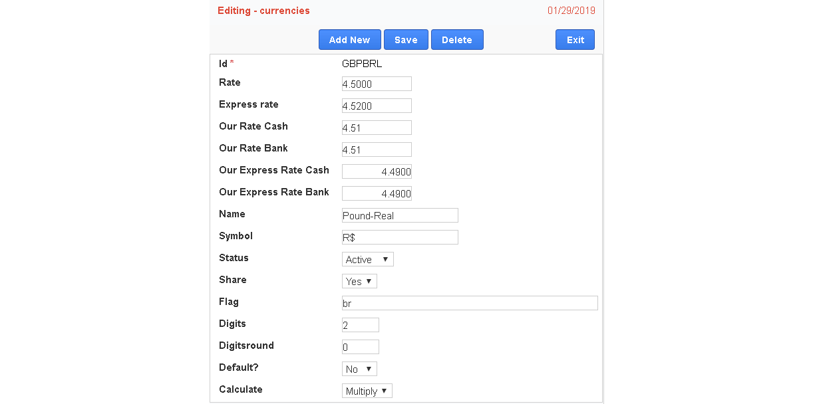Select the Our Rate Cash field
813x404 pixels.
(377, 128)
